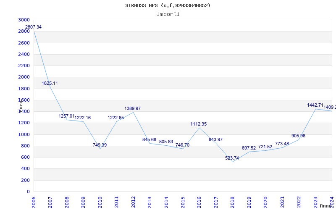Click the x-axis year 2020
336x210 pixels.
click(x=266, y=202)
